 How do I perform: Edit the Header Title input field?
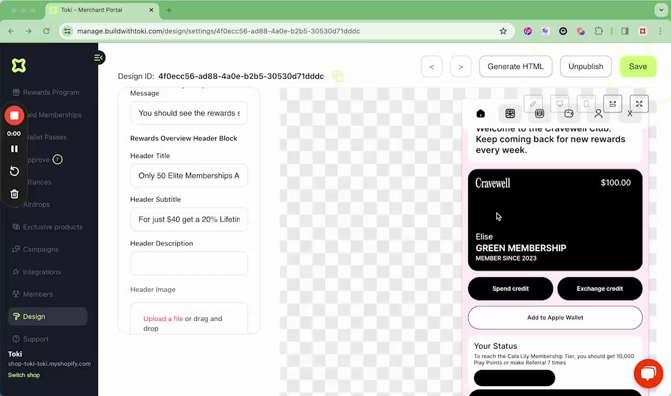click(189, 175)
